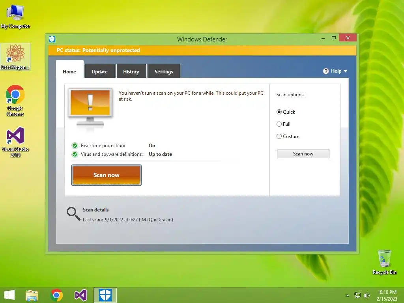Click the "You haven't run a scan" message
The width and height of the screenshot is (404, 303).
(191, 96)
